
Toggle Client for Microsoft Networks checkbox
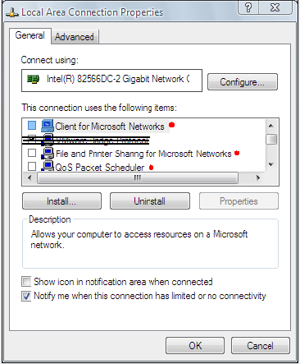(x=32, y=126)
